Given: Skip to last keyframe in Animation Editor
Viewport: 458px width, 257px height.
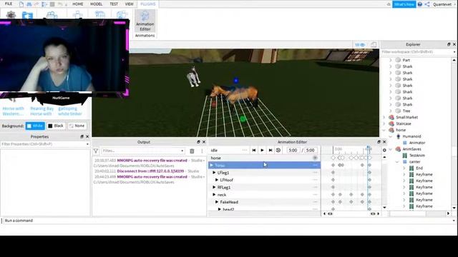Looking at the screenshot, I should (271, 150).
